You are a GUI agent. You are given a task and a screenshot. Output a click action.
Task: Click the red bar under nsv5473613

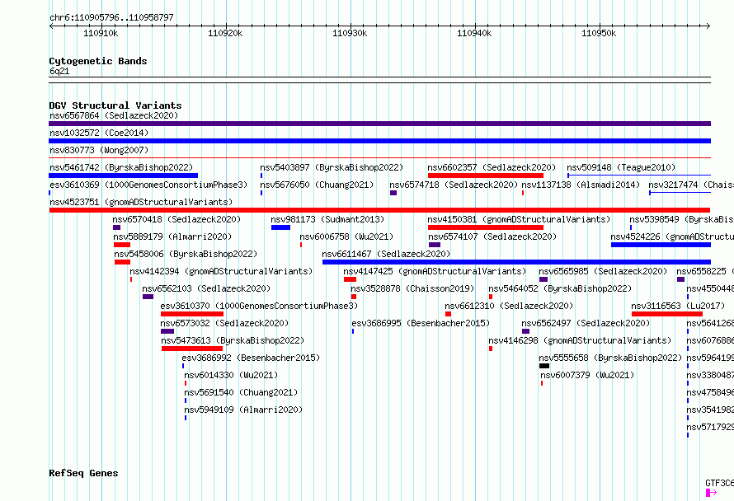(192, 349)
